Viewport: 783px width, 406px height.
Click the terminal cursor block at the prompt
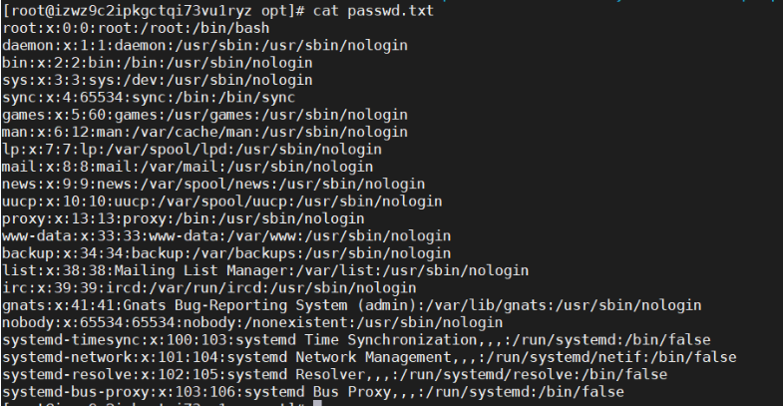pyautogui.click(x=317, y=402)
